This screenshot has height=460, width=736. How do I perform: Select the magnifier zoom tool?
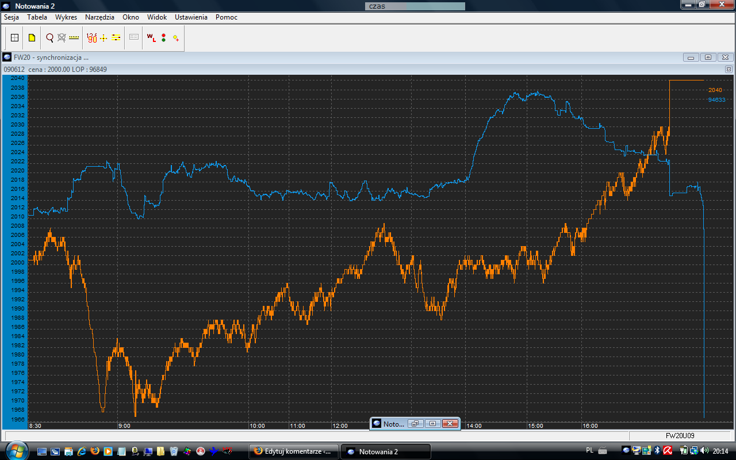tap(49, 38)
